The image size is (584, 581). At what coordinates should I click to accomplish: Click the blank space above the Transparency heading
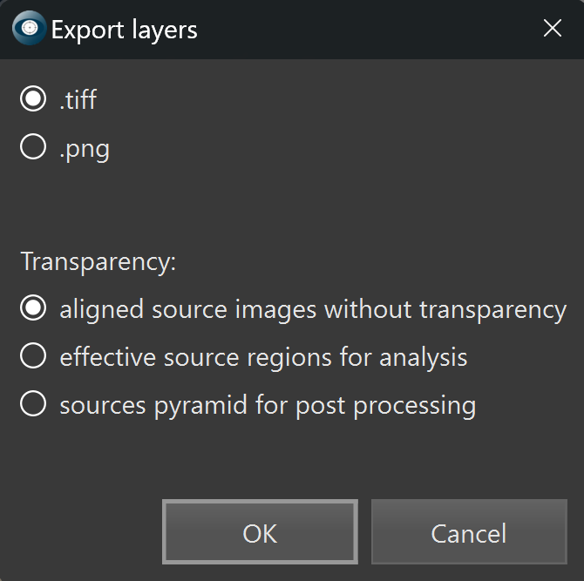point(261,205)
